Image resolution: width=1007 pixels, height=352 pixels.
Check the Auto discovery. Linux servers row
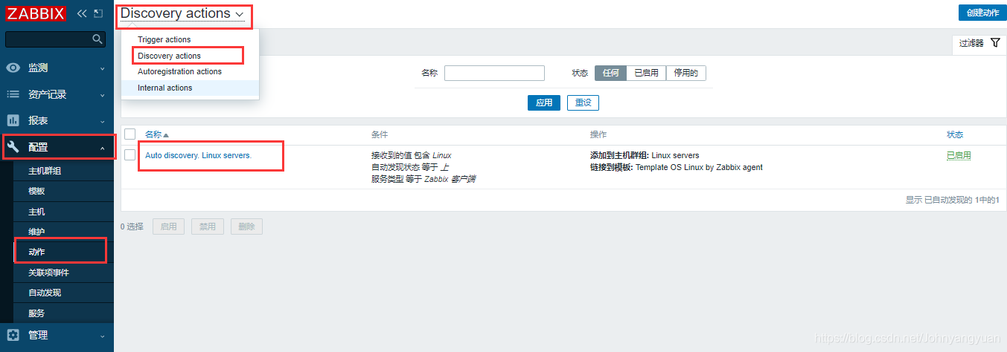(130, 154)
